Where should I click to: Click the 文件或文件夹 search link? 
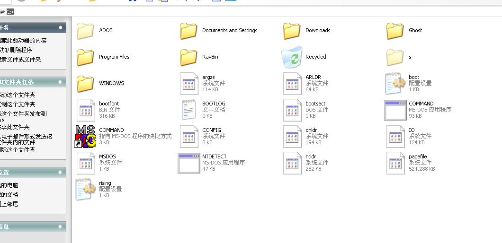pos(20,60)
